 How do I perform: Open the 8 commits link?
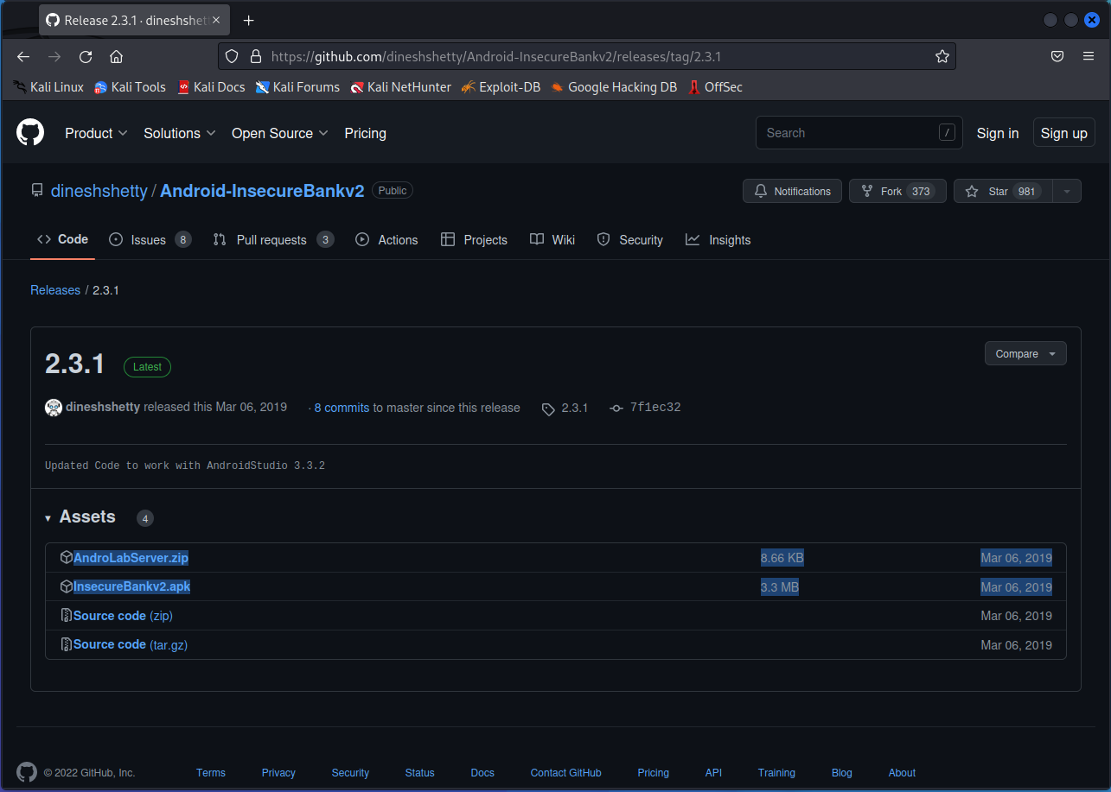(x=342, y=408)
